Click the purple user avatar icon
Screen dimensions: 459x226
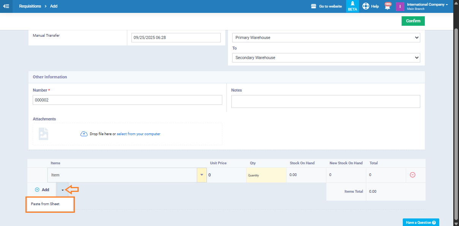point(400,6)
